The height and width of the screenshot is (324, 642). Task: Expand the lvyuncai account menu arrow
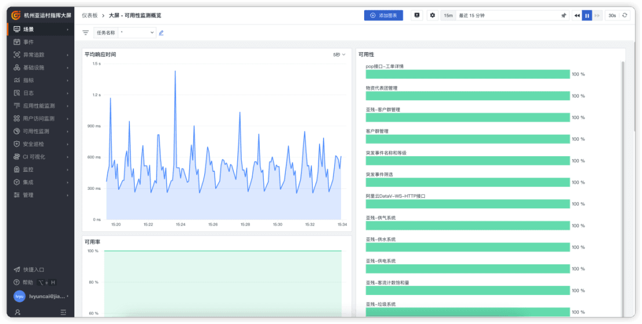tap(67, 296)
